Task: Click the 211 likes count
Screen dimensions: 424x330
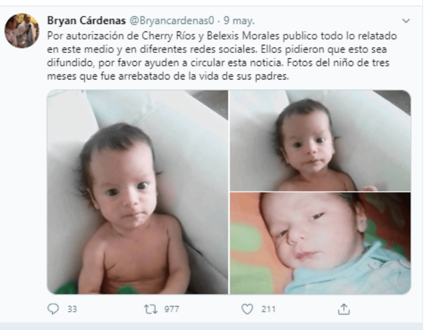Action: pos(268,309)
